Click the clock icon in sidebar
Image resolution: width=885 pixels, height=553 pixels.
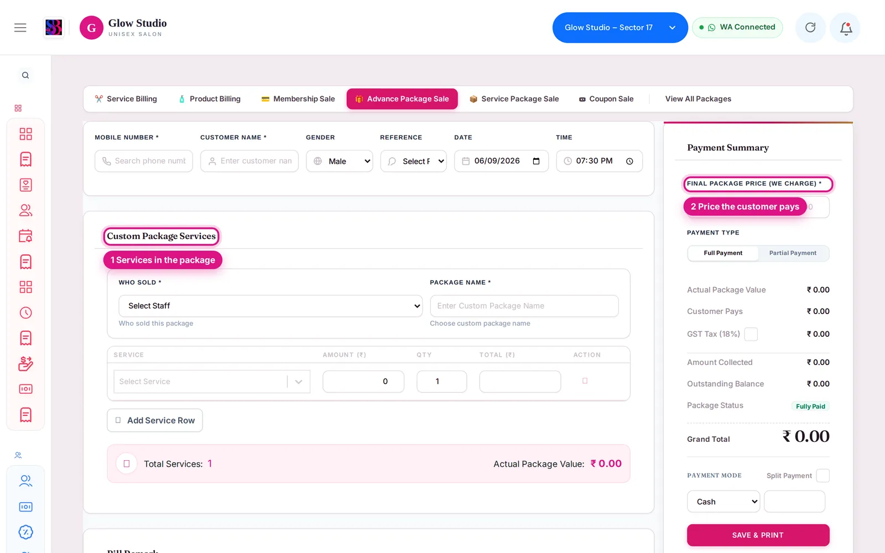pyautogui.click(x=25, y=312)
